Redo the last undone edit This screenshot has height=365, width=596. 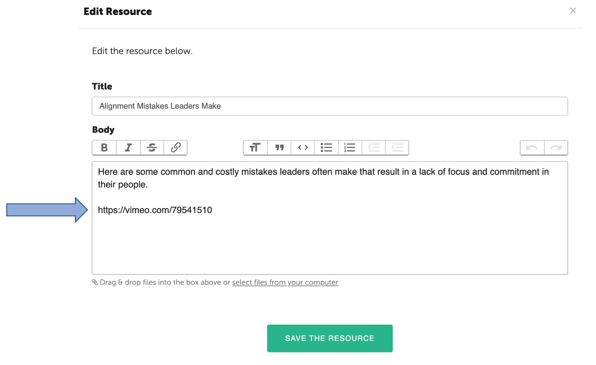[556, 148]
